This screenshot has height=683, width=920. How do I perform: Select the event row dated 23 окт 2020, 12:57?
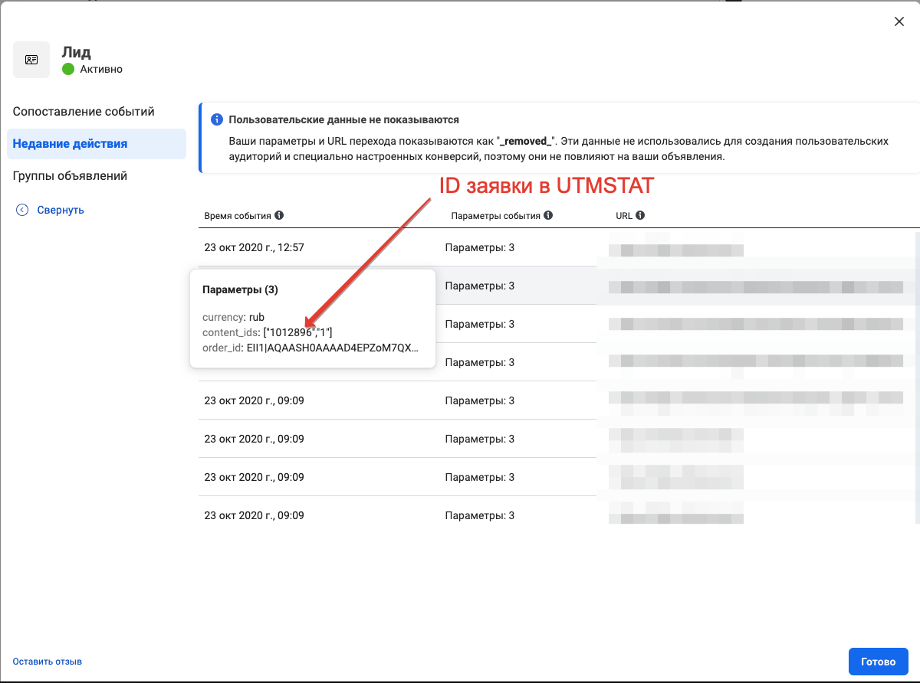point(253,247)
